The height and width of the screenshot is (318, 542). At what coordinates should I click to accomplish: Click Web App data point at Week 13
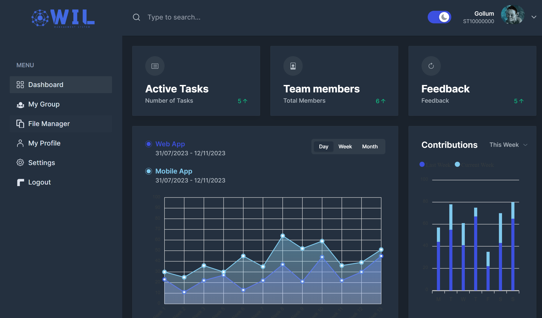coord(381,256)
